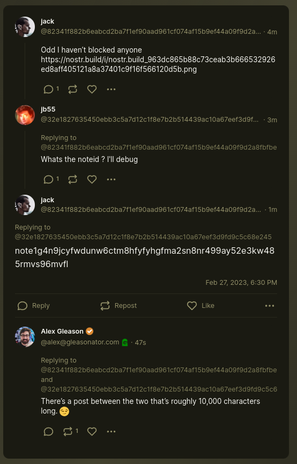Like jack's post with the nostr.build link
Viewport: 297px width, 464px height.
(x=92, y=90)
